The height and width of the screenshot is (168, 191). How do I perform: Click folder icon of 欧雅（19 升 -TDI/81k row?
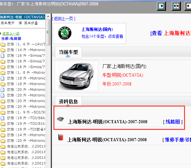coord(3,124)
